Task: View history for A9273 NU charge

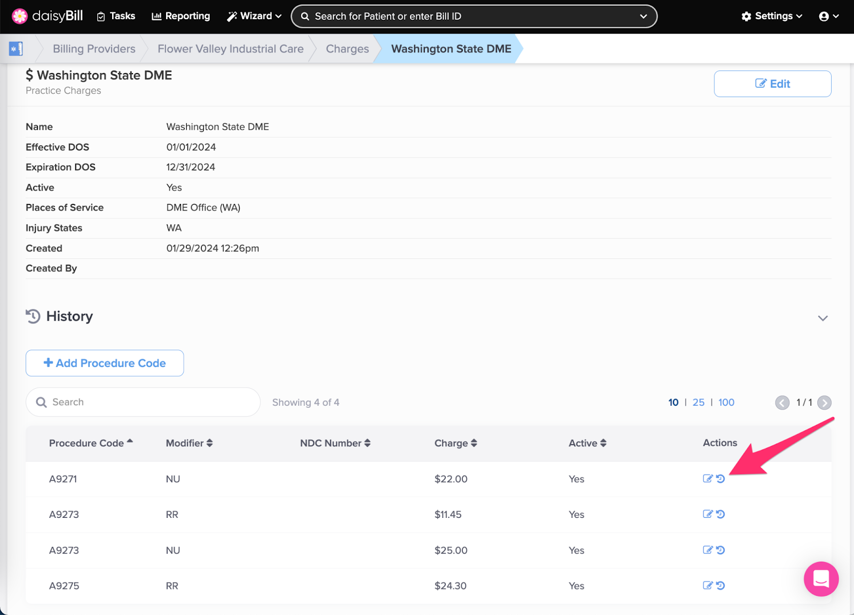Action: (x=721, y=550)
